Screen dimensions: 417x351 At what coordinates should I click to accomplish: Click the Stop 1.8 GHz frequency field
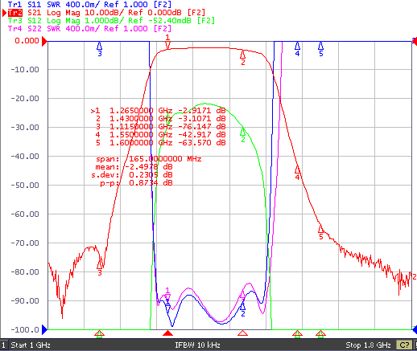(x=368, y=345)
